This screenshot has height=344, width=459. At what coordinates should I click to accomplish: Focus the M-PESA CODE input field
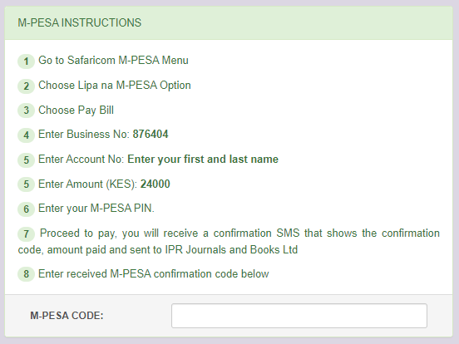[x=299, y=316]
